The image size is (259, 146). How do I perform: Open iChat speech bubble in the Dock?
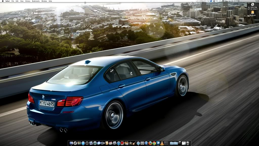click(99, 143)
